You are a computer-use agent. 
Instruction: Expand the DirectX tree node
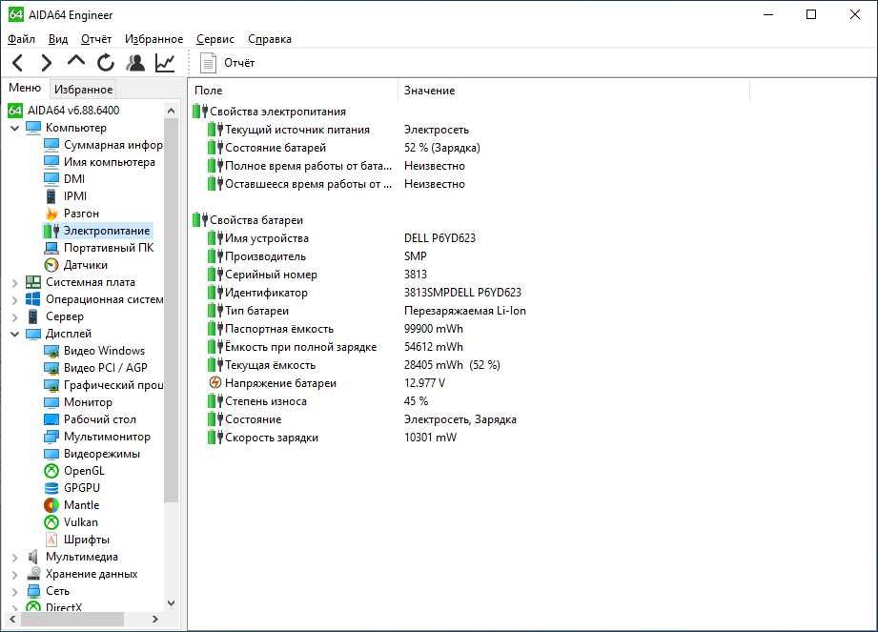pyautogui.click(x=14, y=608)
